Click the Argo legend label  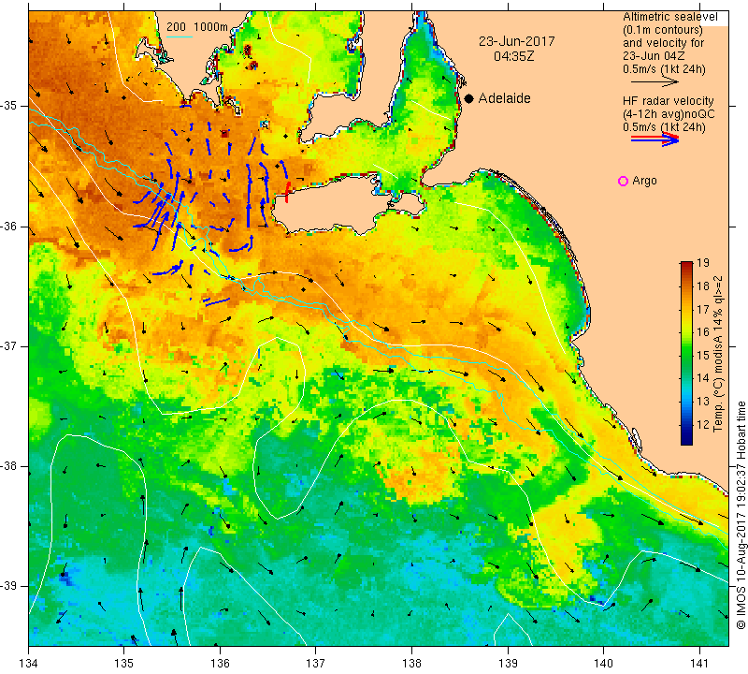tap(644, 181)
